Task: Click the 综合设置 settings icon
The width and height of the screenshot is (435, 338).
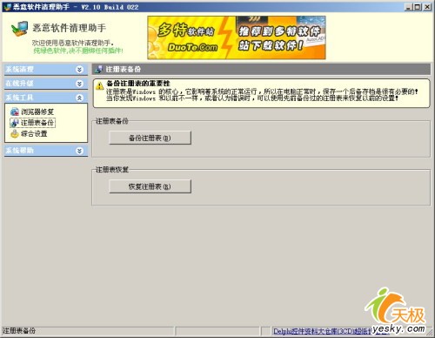Action: 14,134
